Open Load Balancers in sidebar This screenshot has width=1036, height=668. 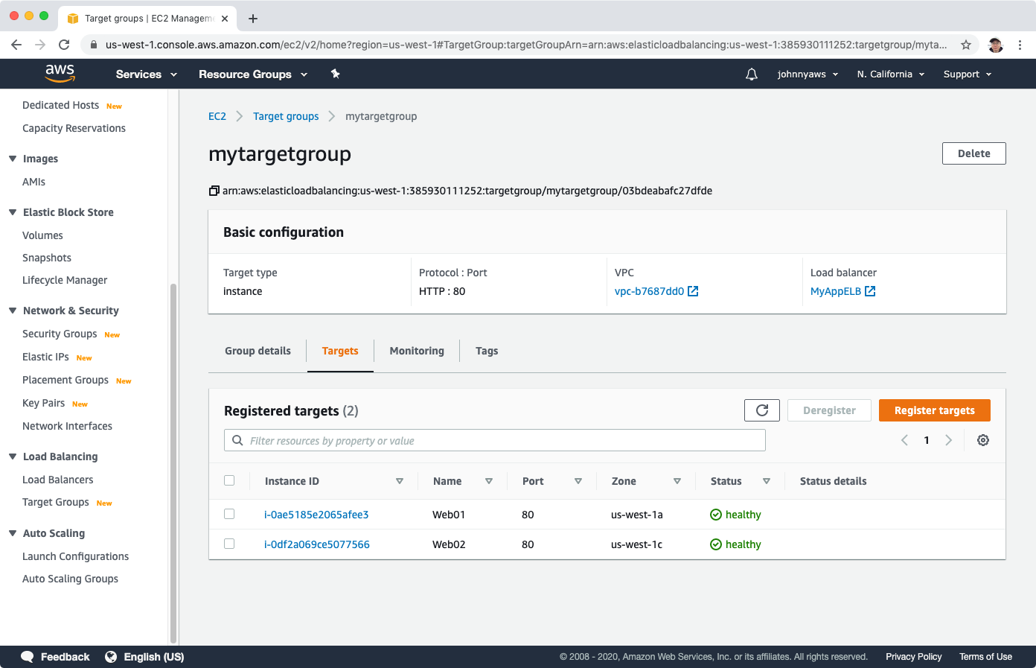[58, 480]
